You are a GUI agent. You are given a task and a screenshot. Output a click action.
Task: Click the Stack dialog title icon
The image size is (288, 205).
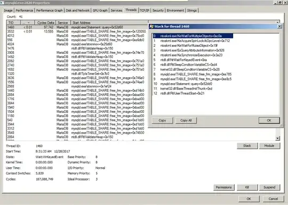151,27
